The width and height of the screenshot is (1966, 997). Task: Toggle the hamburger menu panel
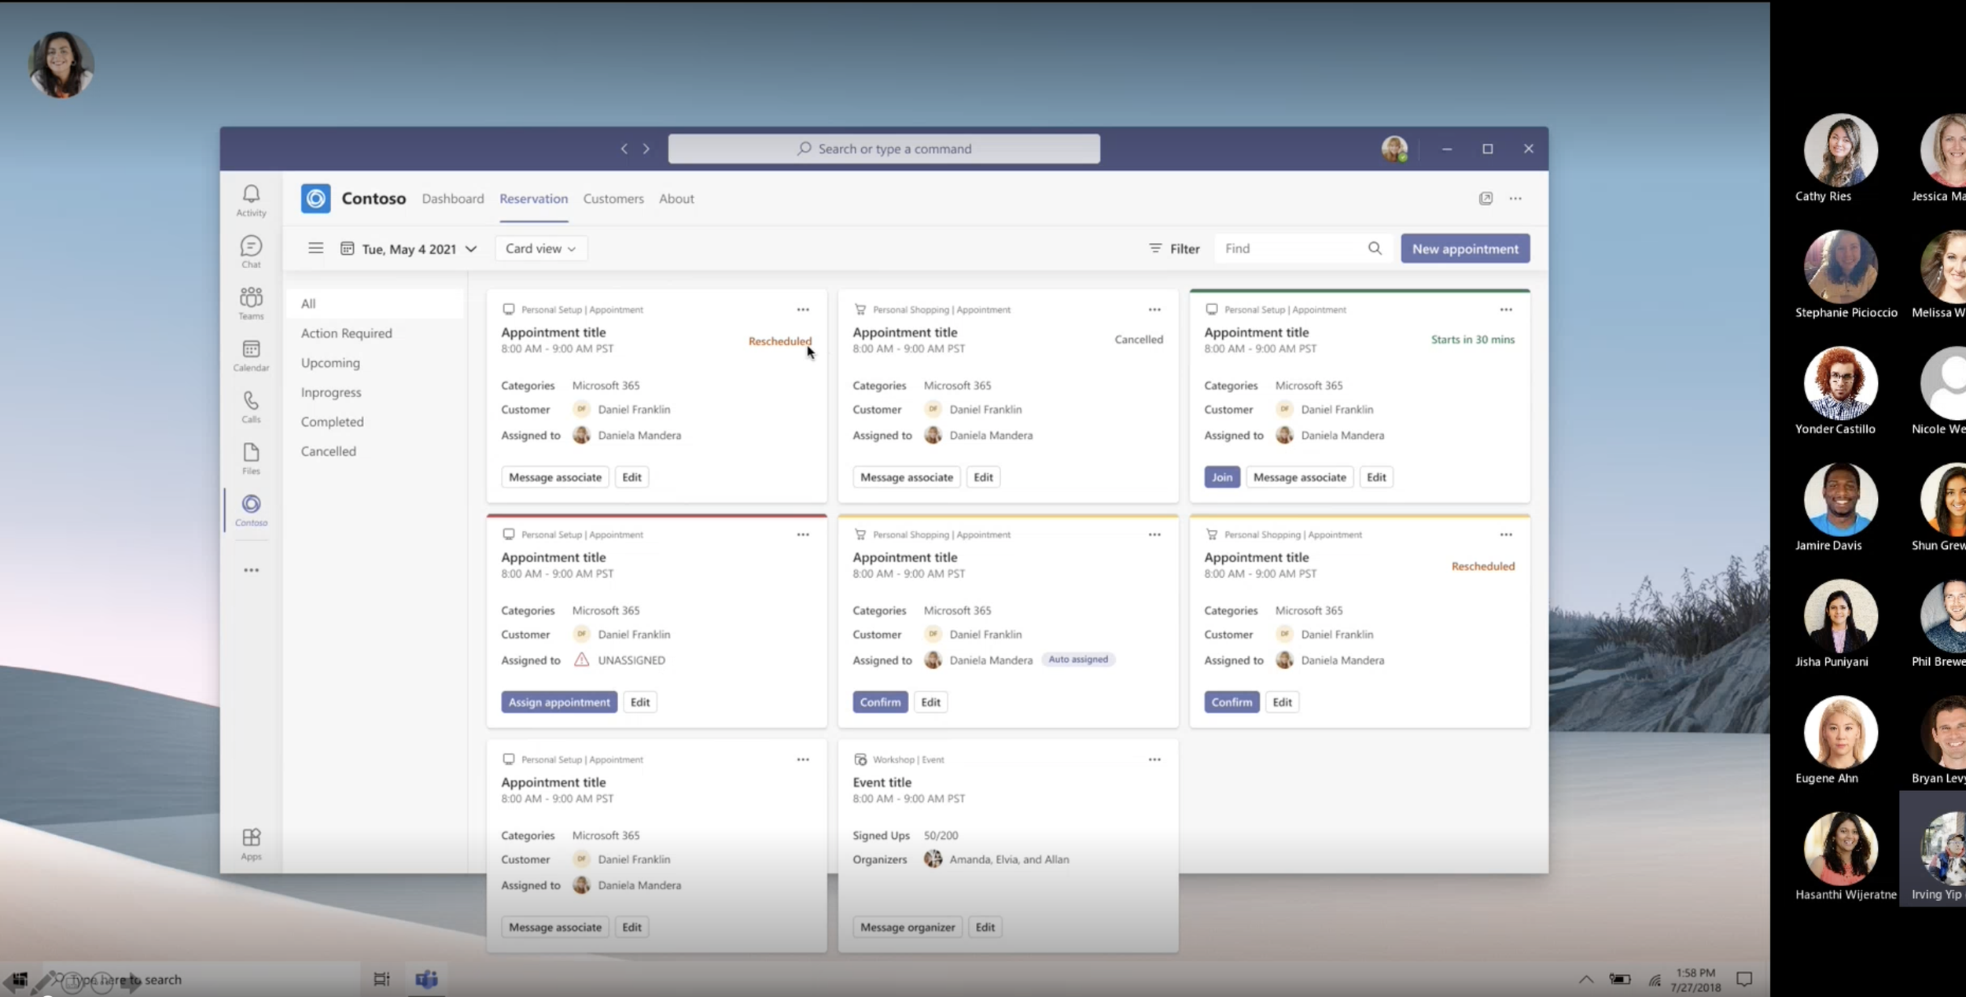[x=315, y=248]
